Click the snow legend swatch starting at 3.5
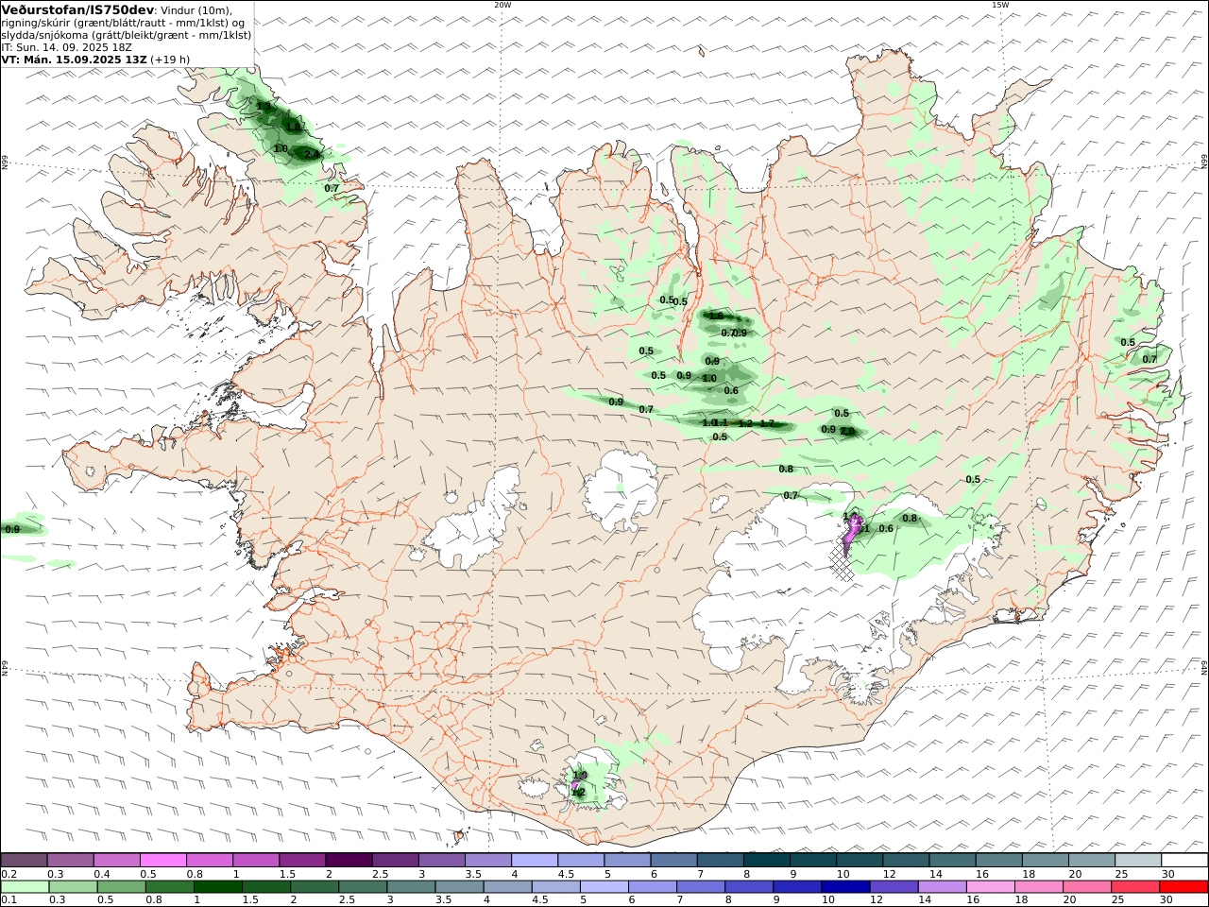Image resolution: width=1209 pixels, height=907 pixels. tap(488, 860)
